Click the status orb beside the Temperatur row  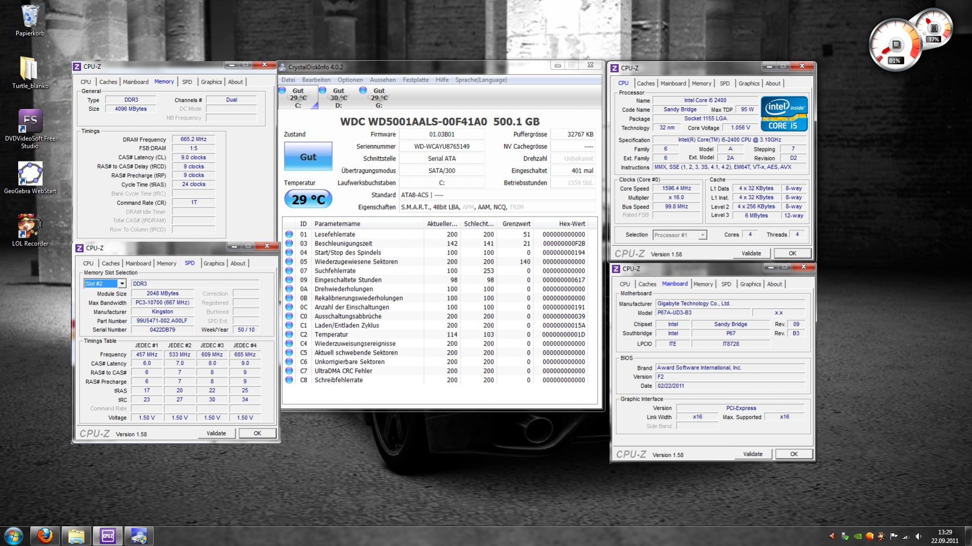[289, 334]
